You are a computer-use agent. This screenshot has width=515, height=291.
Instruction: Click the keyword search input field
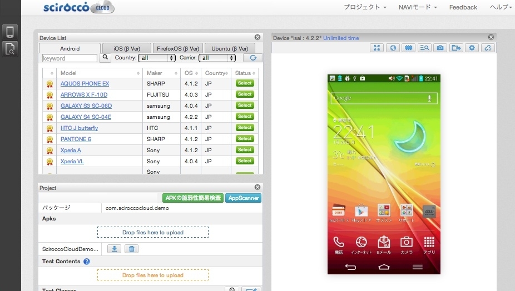click(x=70, y=58)
